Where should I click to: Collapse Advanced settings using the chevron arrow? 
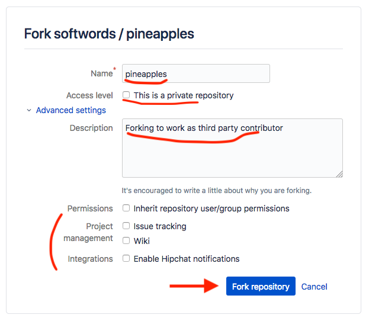coord(29,110)
